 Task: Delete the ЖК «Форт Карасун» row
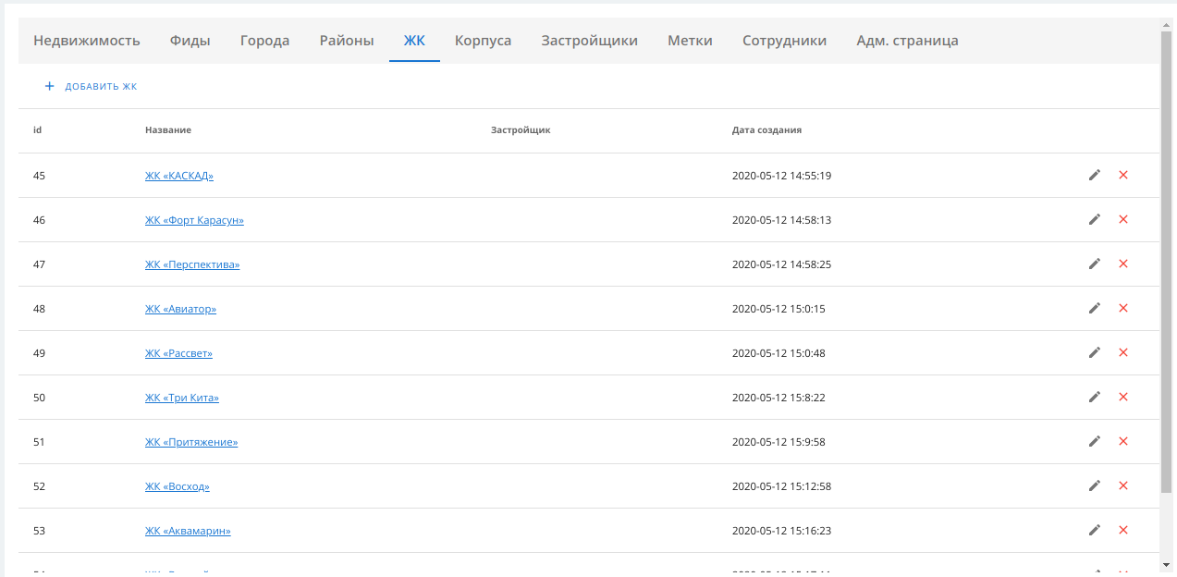[1123, 219]
